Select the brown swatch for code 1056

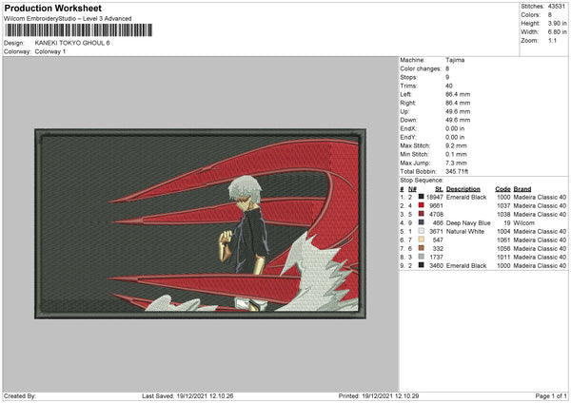421,248
